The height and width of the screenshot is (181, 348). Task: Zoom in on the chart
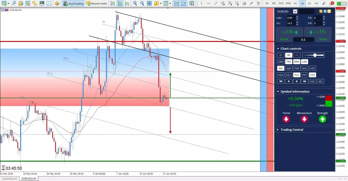pyautogui.click(x=135, y=3)
